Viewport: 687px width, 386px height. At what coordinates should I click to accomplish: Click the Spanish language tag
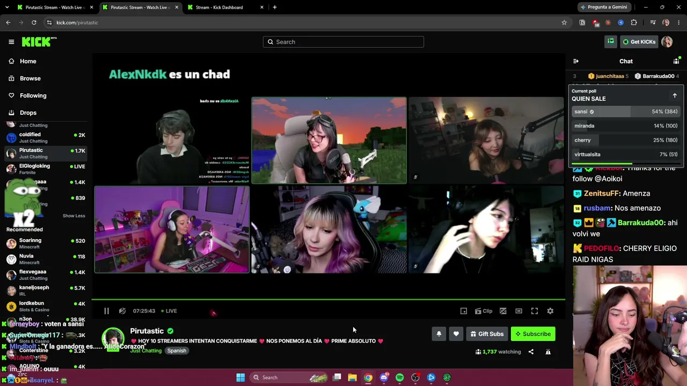tap(177, 351)
